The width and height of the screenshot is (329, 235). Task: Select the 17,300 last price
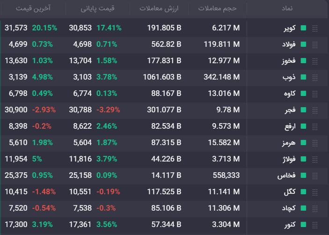(16, 225)
